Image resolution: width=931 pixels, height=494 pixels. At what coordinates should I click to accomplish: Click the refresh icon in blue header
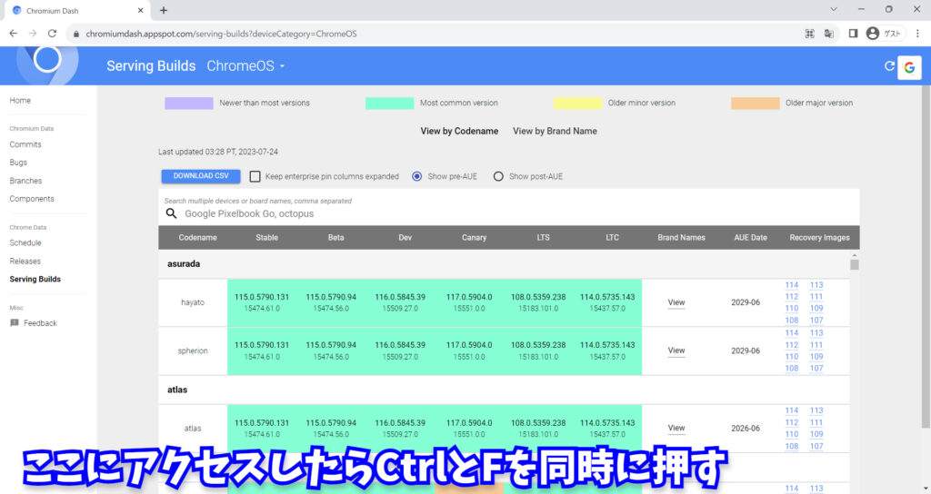(889, 66)
